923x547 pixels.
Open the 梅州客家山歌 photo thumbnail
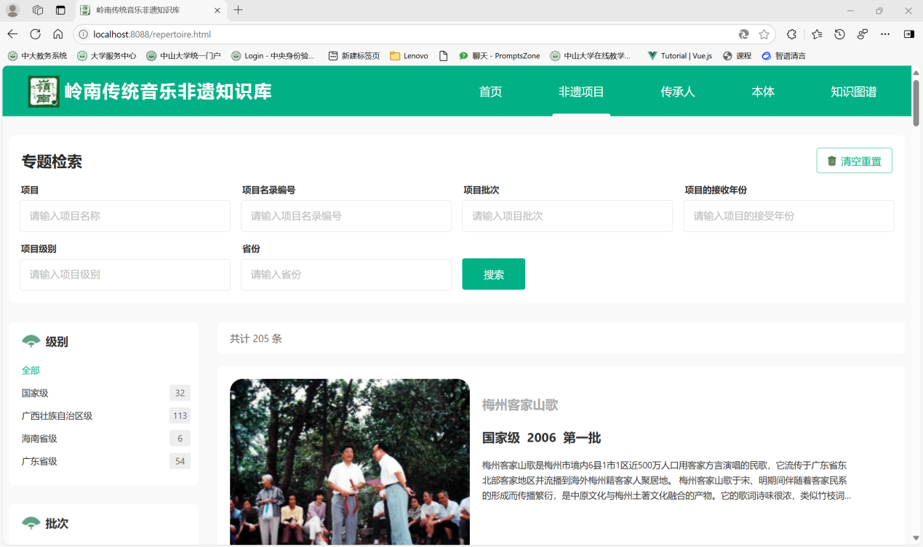point(349,461)
